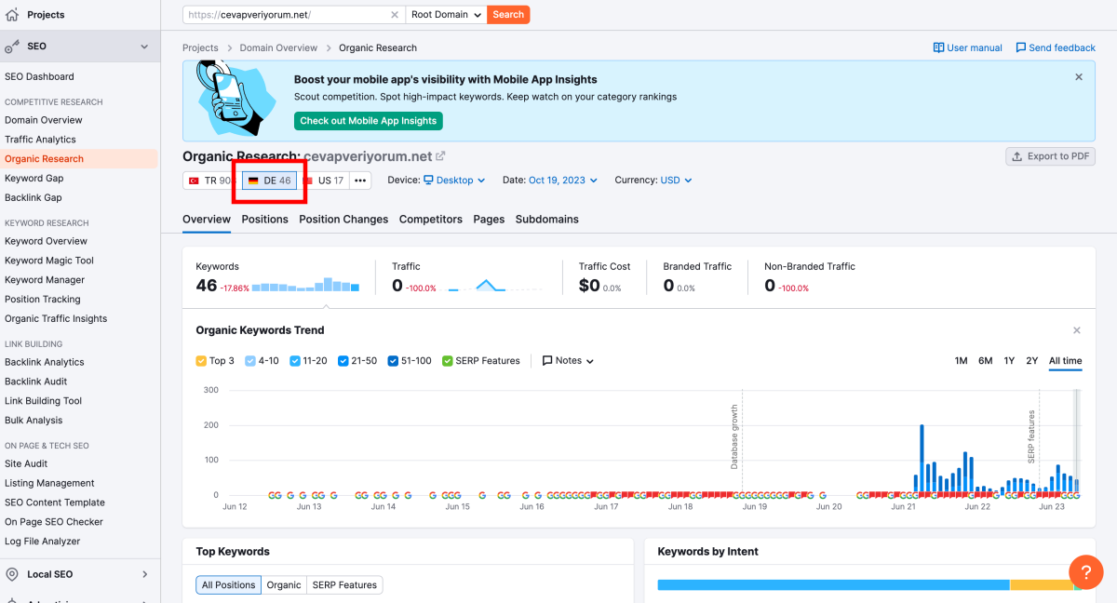Clear the search URL with X icon
Viewport: 1117px width, 603px height.
pyautogui.click(x=395, y=15)
